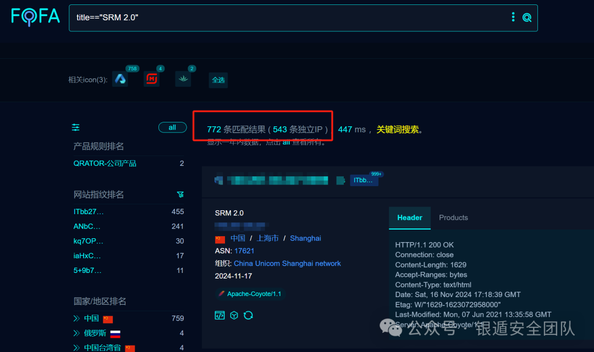Click the result date 2024-11-17
The width and height of the screenshot is (594, 352).
tap(233, 276)
